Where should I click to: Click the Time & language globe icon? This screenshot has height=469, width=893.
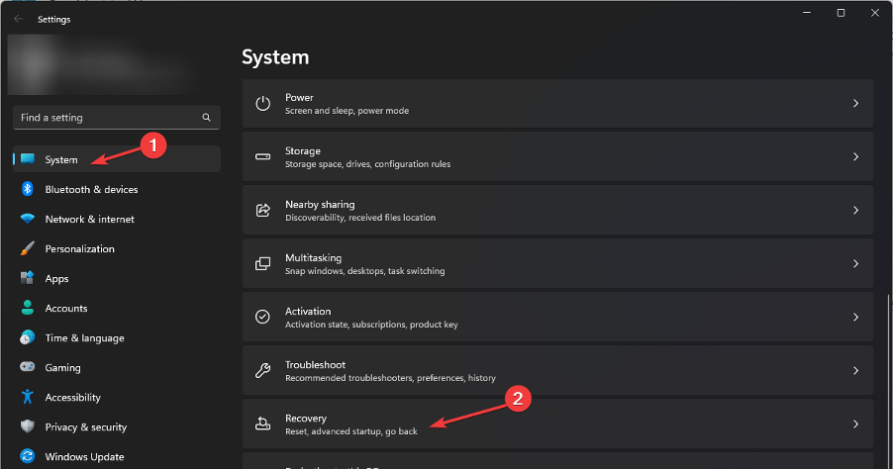(28, 337)
